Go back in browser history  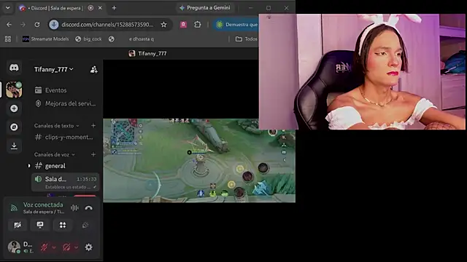[9, 25]
